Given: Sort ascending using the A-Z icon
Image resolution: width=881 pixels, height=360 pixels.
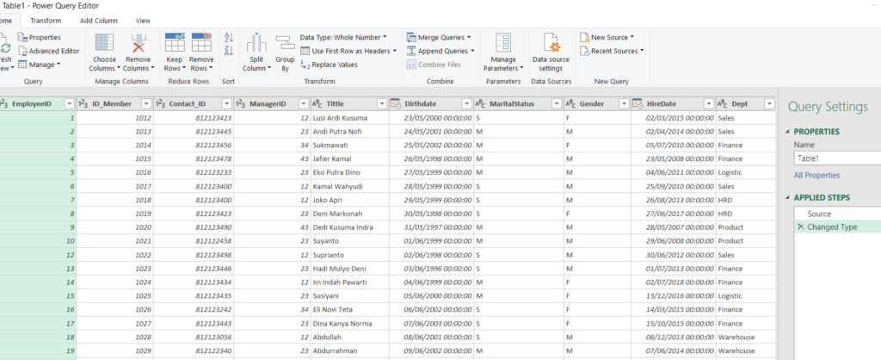Looking at the screenshot, I should (229, 38).
